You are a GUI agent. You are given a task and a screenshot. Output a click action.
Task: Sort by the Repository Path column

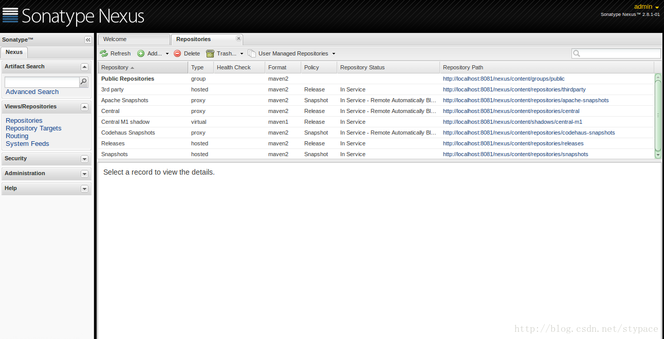click(547, 67)
